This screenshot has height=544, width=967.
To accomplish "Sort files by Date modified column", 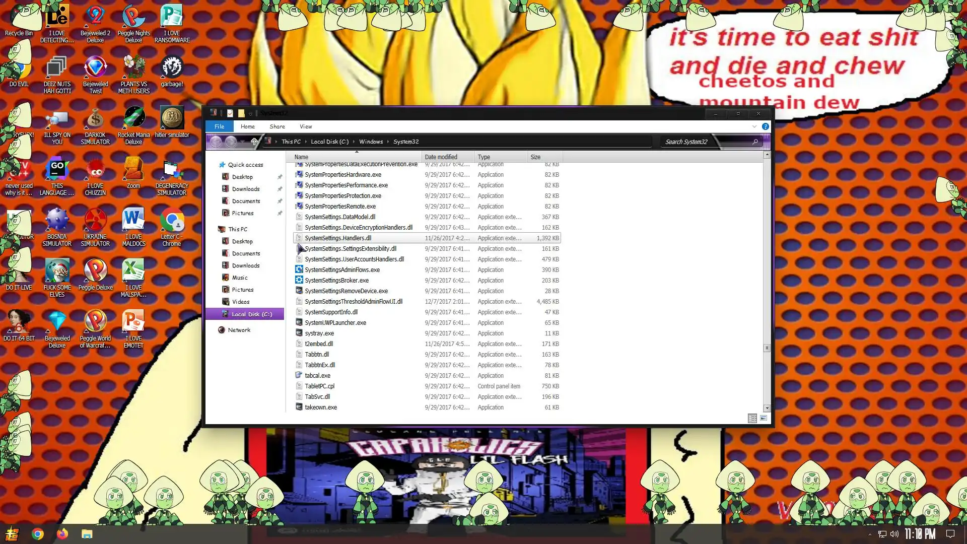I will point(441,157).
